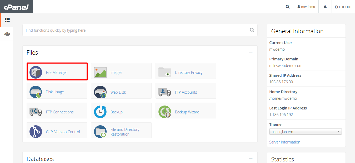
Task: Click the 103.86.176.30 shared IP value
Action: pyautogui.click(x=281, y=82)
